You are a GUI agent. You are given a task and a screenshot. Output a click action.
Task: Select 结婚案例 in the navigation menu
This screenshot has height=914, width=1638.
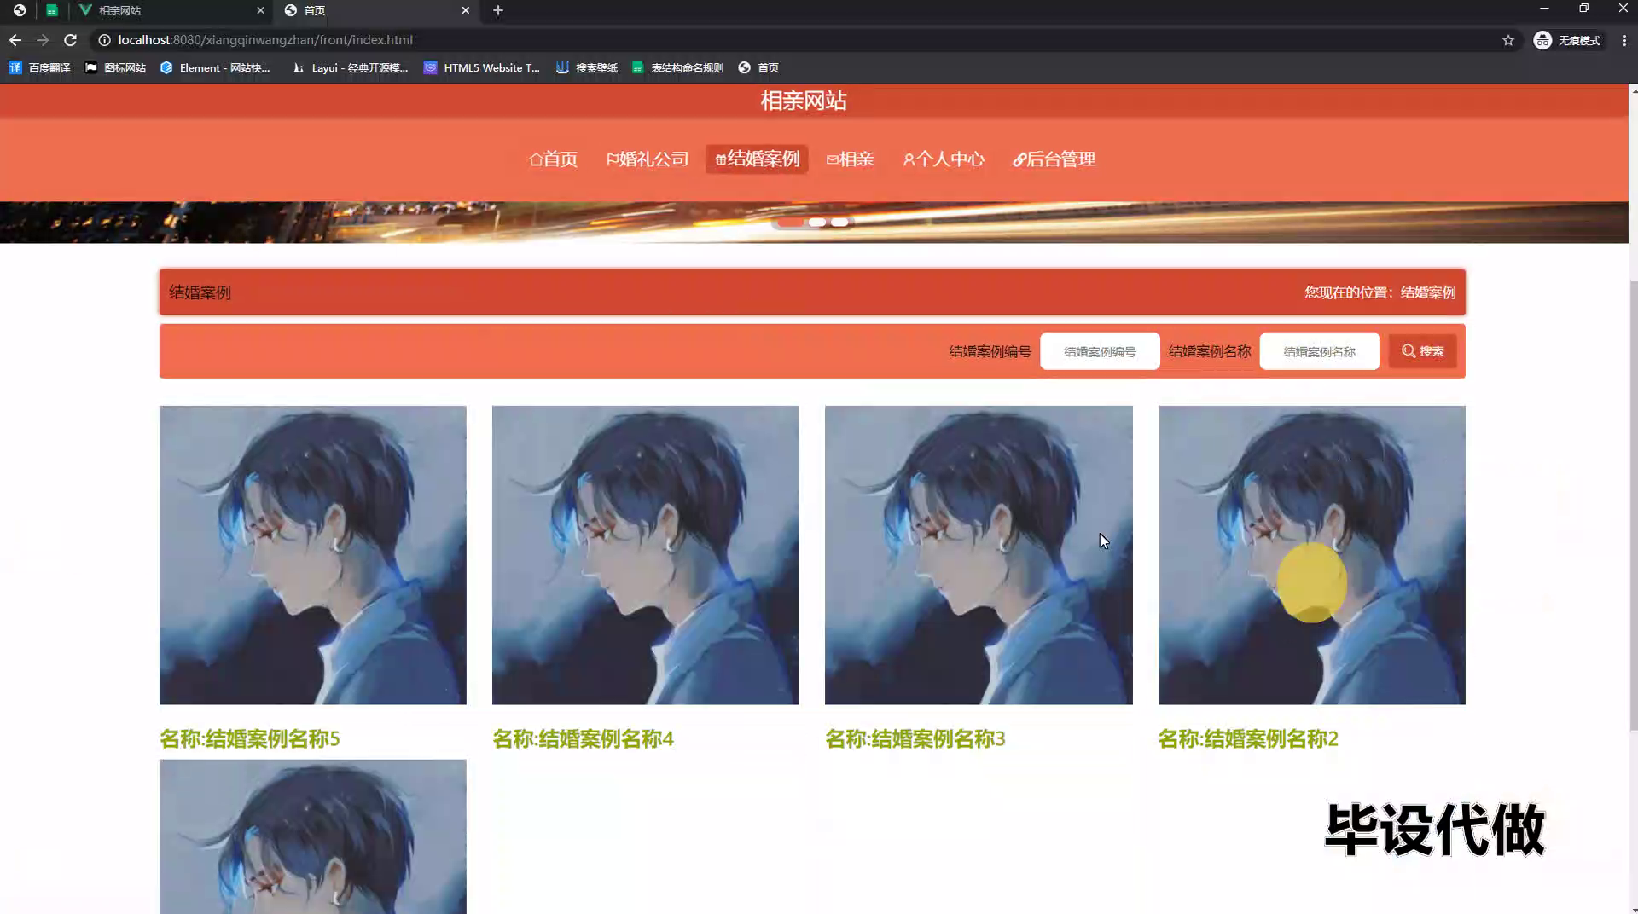(x=757, y=159)
